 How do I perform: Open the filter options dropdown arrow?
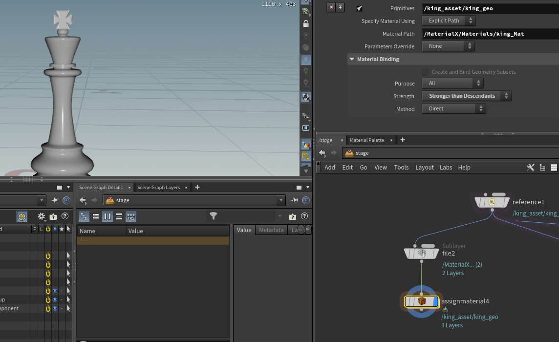[x=280, y=216]
